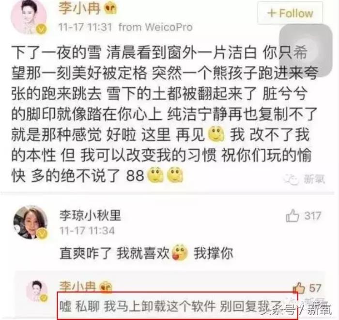339x320 pixels.
Task: Click the comment text 直爽咋了
Action: point(85,253)
